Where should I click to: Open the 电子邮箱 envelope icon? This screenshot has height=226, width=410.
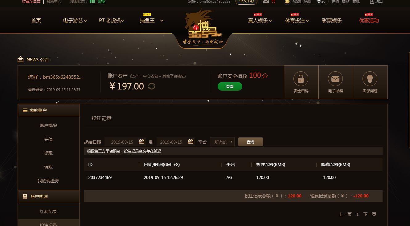pyautogui.click(x=335, y=79)
